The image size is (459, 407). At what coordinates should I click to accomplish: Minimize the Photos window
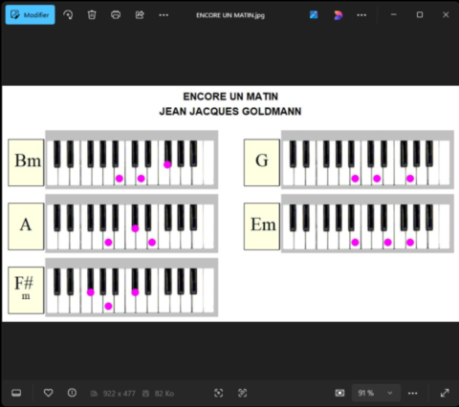pyautogui.click(x=394, y=14)
